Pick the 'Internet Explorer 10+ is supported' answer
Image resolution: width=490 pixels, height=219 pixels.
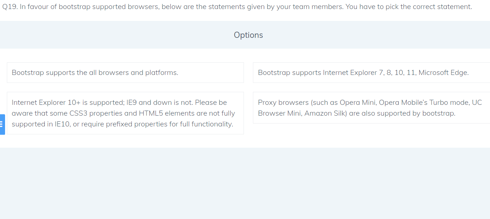(125, 113)
